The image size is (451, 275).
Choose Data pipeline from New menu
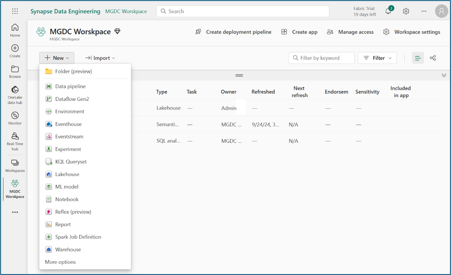pyautogui.click(x=85, y=86)
